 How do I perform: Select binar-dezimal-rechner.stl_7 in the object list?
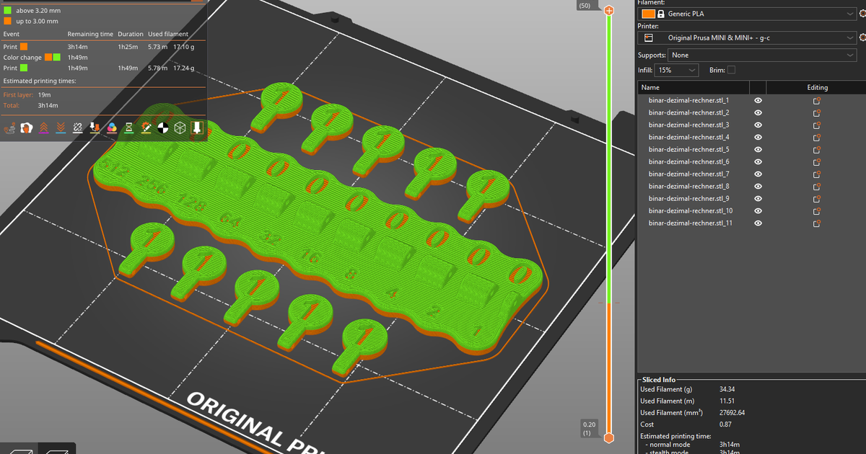tap(687, 174)
